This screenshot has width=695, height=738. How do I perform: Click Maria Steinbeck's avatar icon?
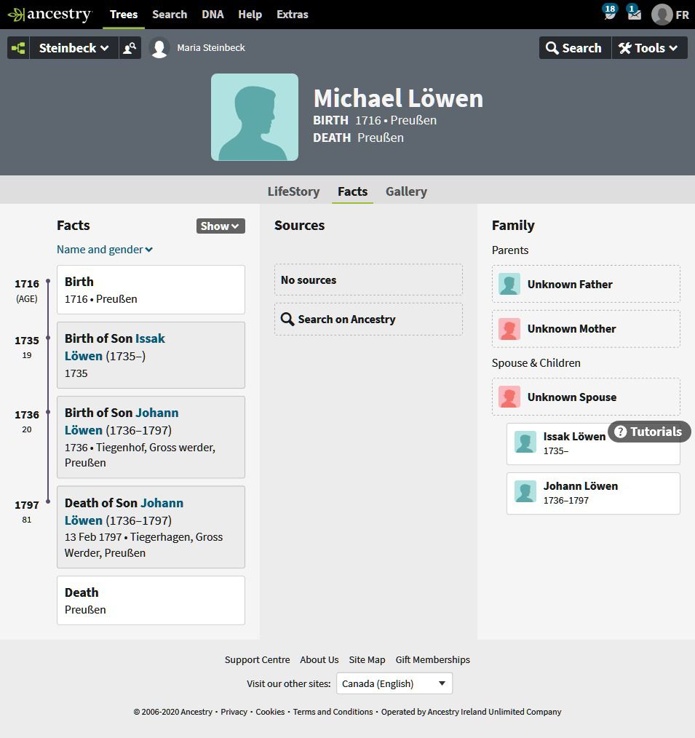[x=159, y=48]
